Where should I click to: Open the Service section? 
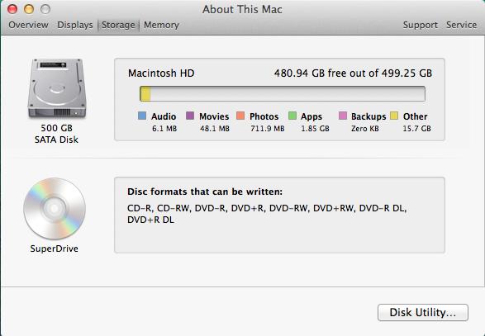pos(461,25)
